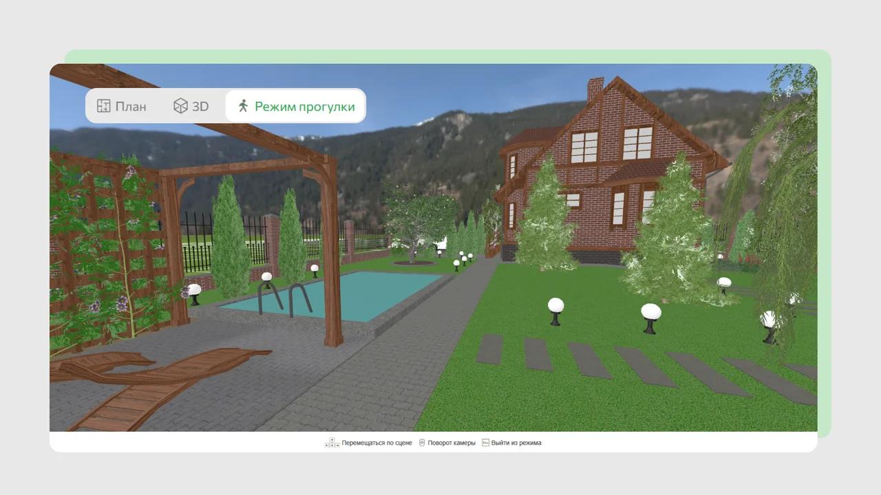Screen dimensions: 881x495
Task: Click the walking person icon
Action: (x=242, y=106)
